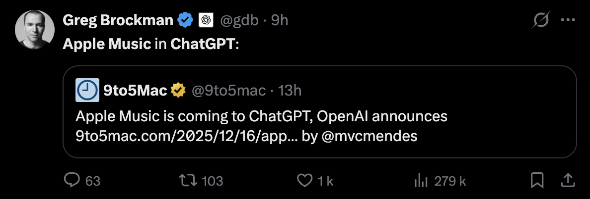Click the 13h quoted tweet timestamp

click(290, 90)
